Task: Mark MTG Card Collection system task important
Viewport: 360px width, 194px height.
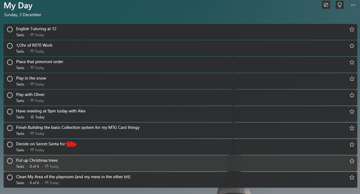Action: (x=352, y=128)
